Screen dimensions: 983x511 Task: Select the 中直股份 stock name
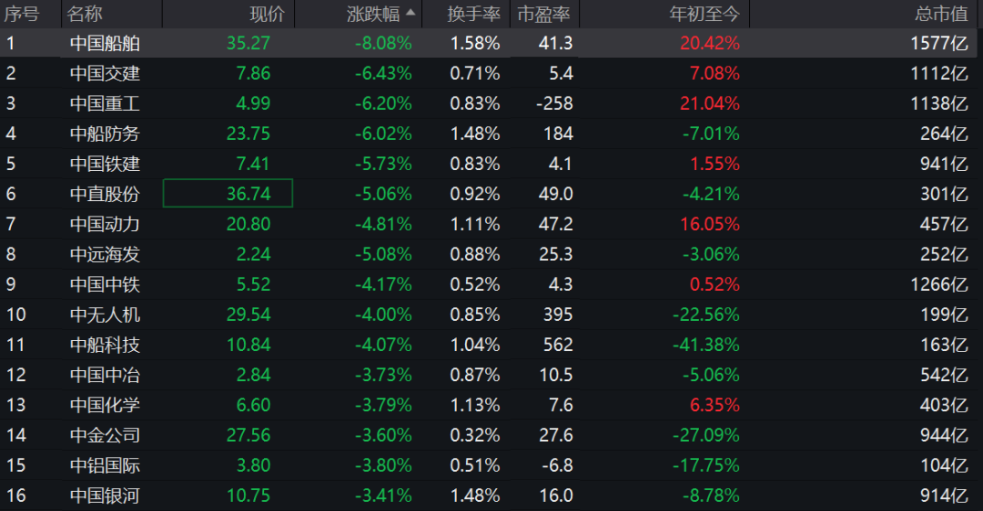(105, 194)
